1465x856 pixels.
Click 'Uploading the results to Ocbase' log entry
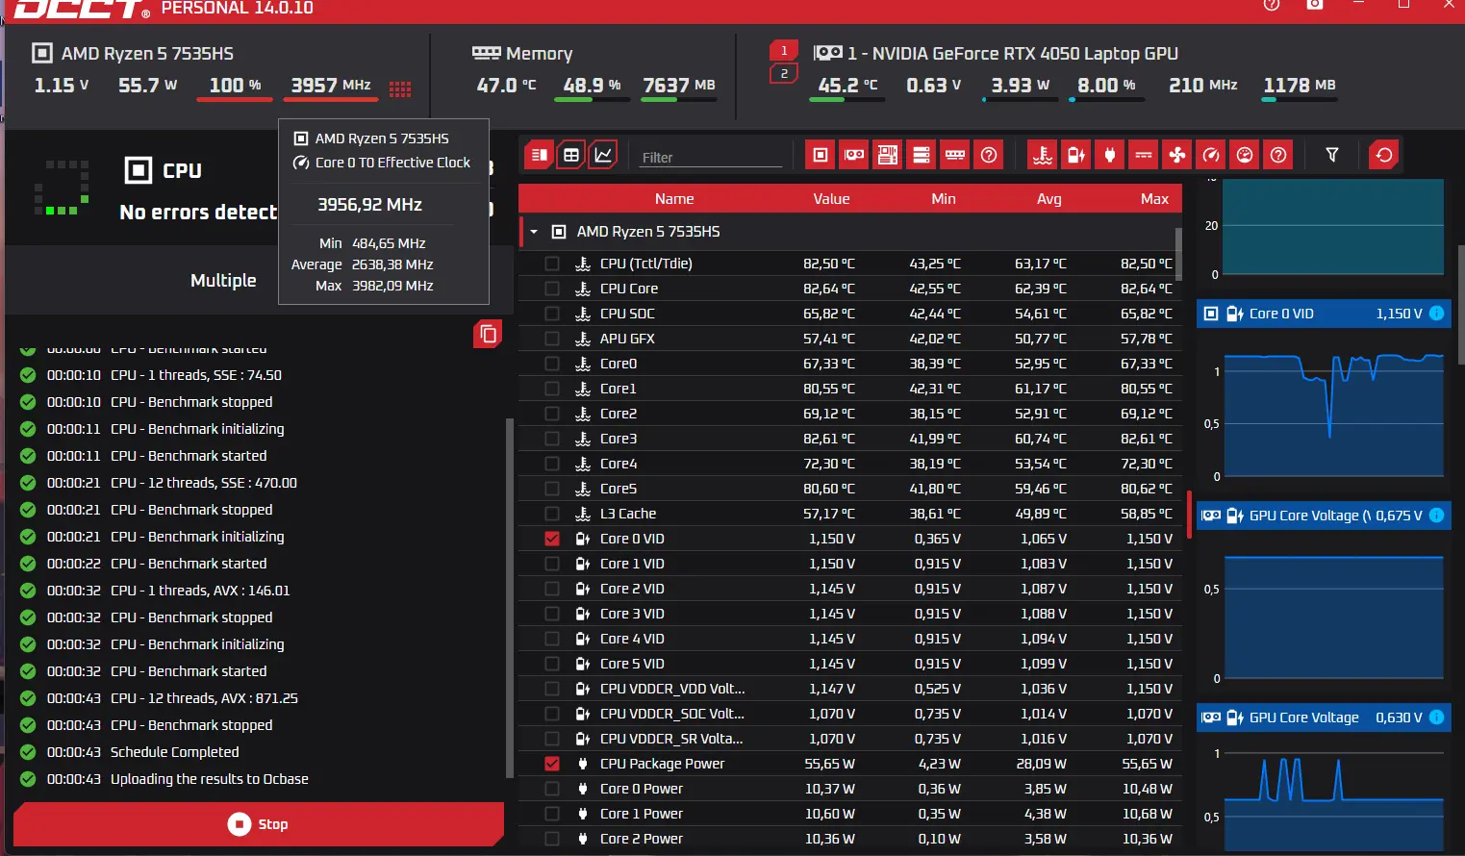click(x=210, y=779)
